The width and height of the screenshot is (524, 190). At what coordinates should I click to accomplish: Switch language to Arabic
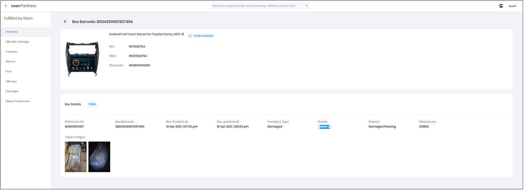(512, 6)
